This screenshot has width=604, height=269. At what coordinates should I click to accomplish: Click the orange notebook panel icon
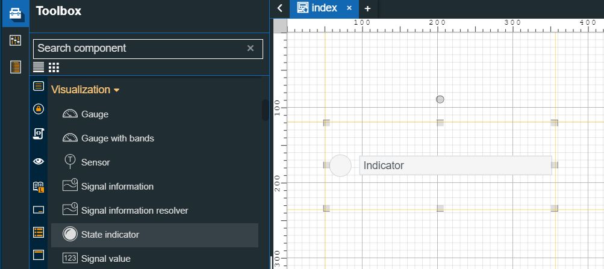click(15, 67)
